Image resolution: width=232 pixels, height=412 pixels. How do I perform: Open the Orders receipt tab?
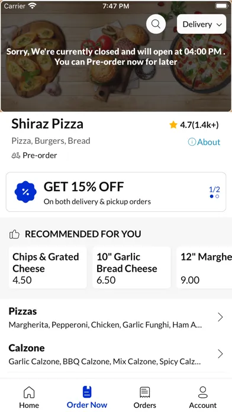point(145,397)
